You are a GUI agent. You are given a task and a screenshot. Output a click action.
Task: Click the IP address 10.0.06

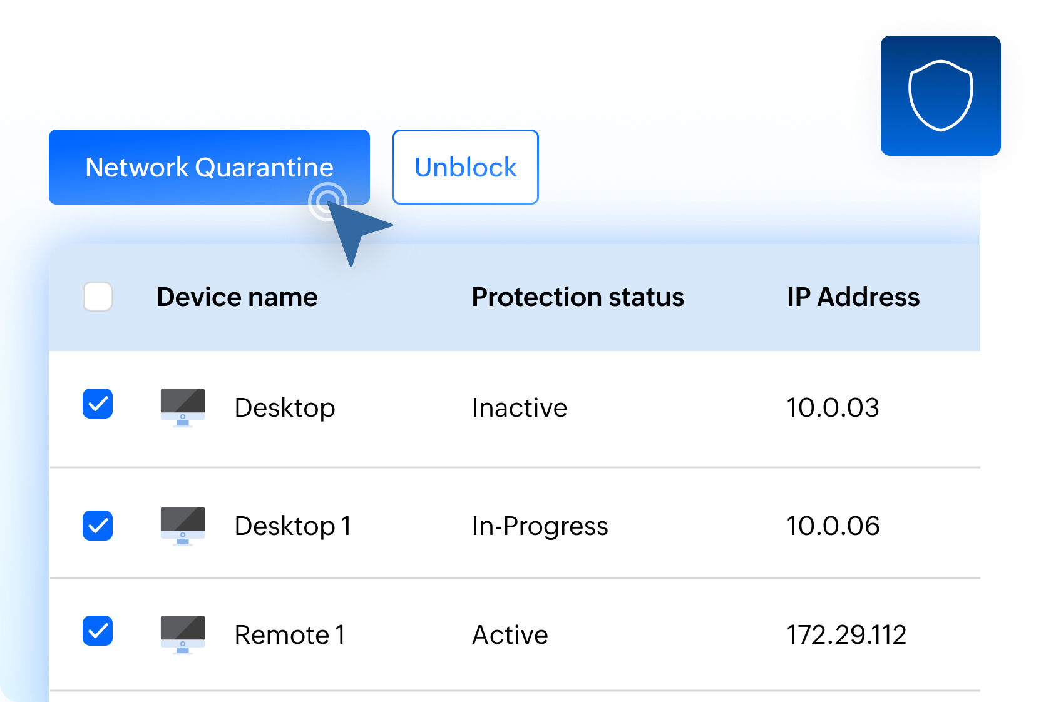click(x=833, y=526)
